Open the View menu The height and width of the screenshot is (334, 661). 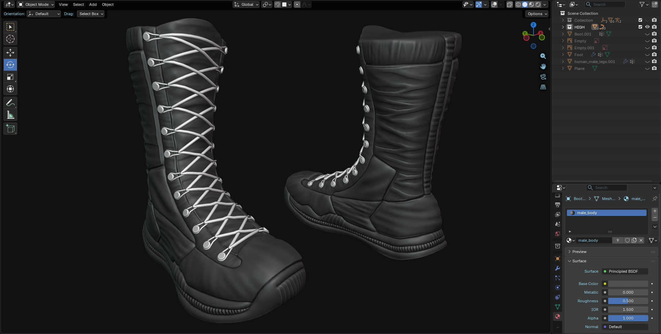coord(63,4)
